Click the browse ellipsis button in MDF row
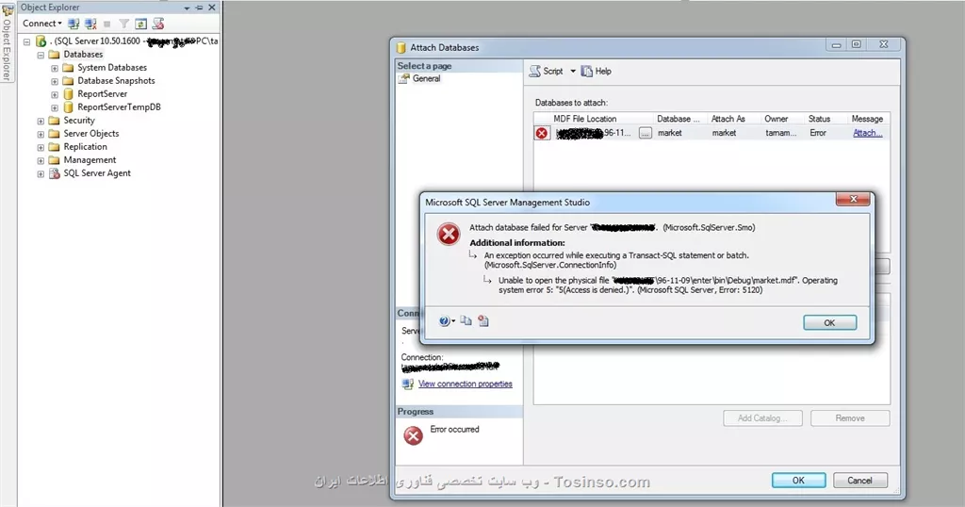The height and width of the screenshot is (507, 965). (x=645, y=133)
